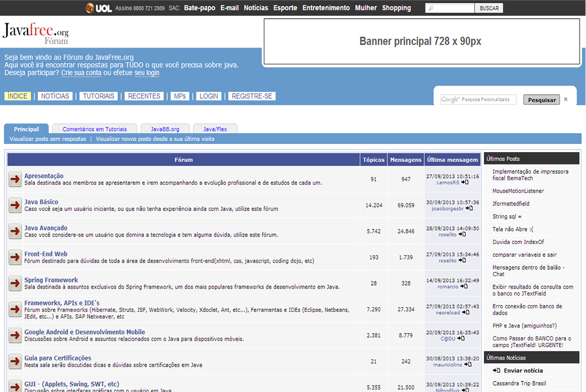Click 'Visualizar posts sem respostas' link
Viewport: 586px width, 392px height.
coord(48,139)
